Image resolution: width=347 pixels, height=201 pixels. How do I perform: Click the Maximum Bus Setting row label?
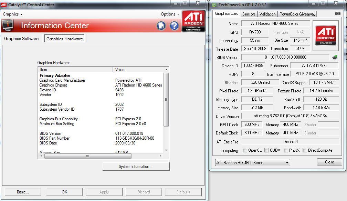[57, 124]
